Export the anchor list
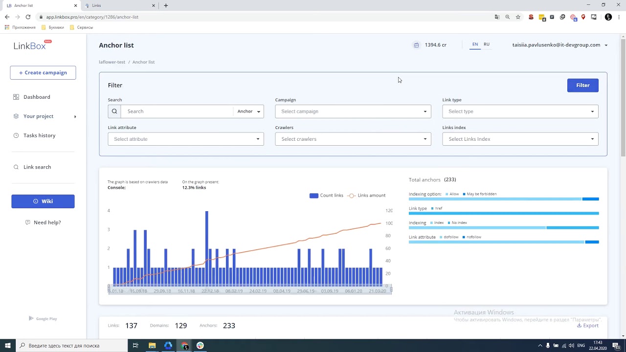 pos(587,326)
